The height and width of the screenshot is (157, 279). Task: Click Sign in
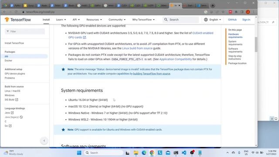(246, 20)
